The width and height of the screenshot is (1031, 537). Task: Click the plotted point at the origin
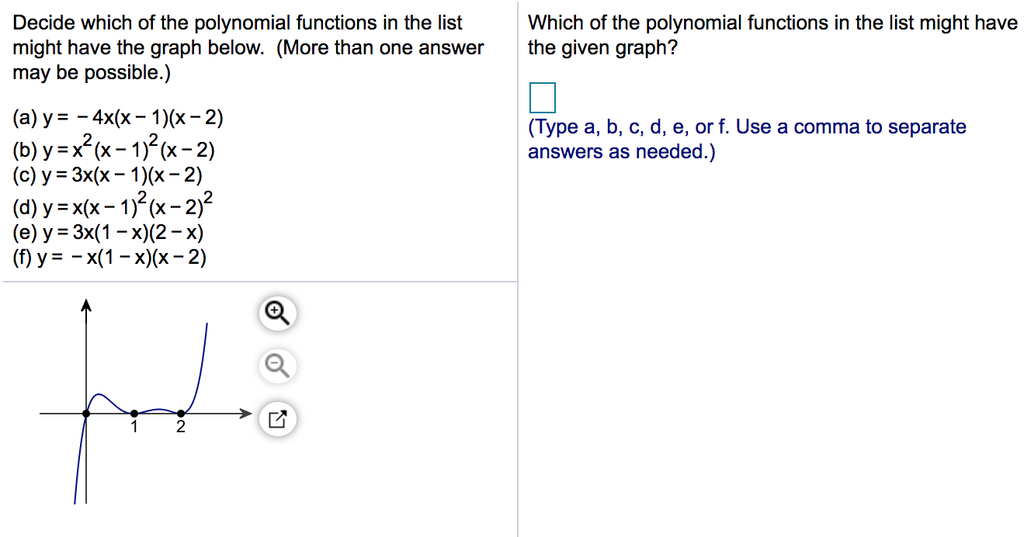pos(85,413)
